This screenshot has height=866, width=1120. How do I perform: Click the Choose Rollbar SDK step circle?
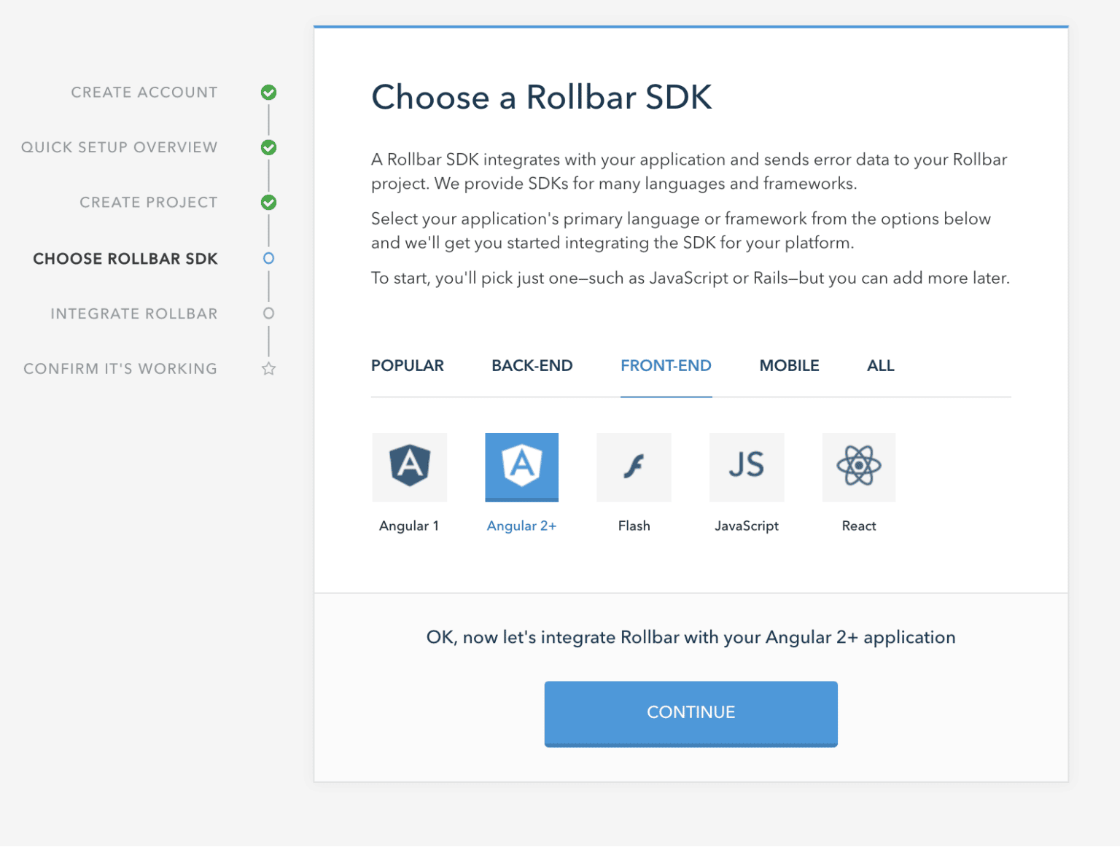pos(268,259)
